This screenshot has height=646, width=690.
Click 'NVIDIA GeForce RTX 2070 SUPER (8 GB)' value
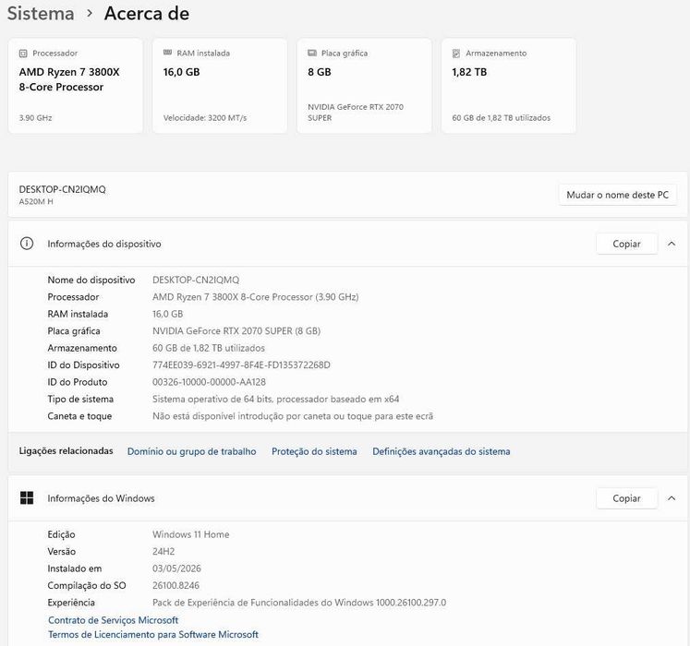click(x=236, y=331)
